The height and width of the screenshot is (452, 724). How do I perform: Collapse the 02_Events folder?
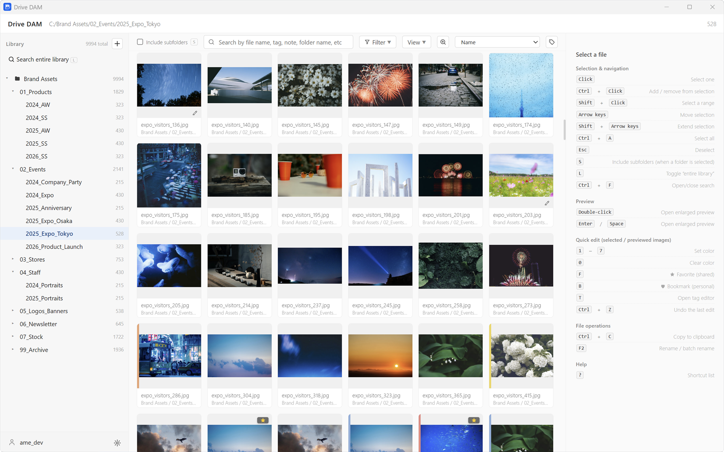[13, 169]
